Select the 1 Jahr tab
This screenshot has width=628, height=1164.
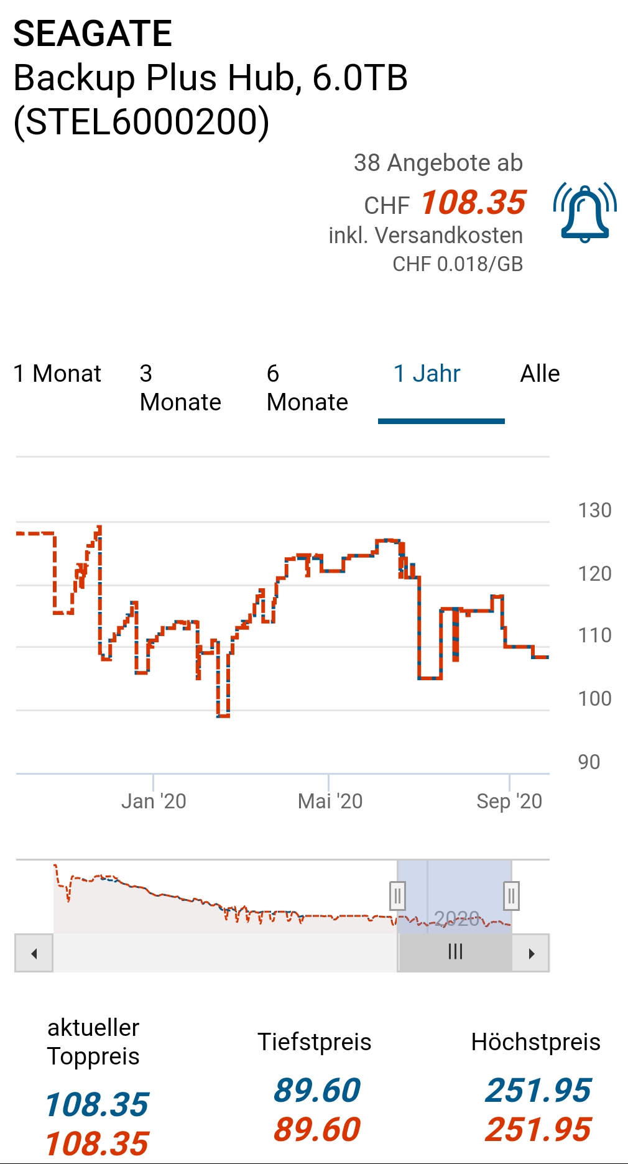point(427,374)
